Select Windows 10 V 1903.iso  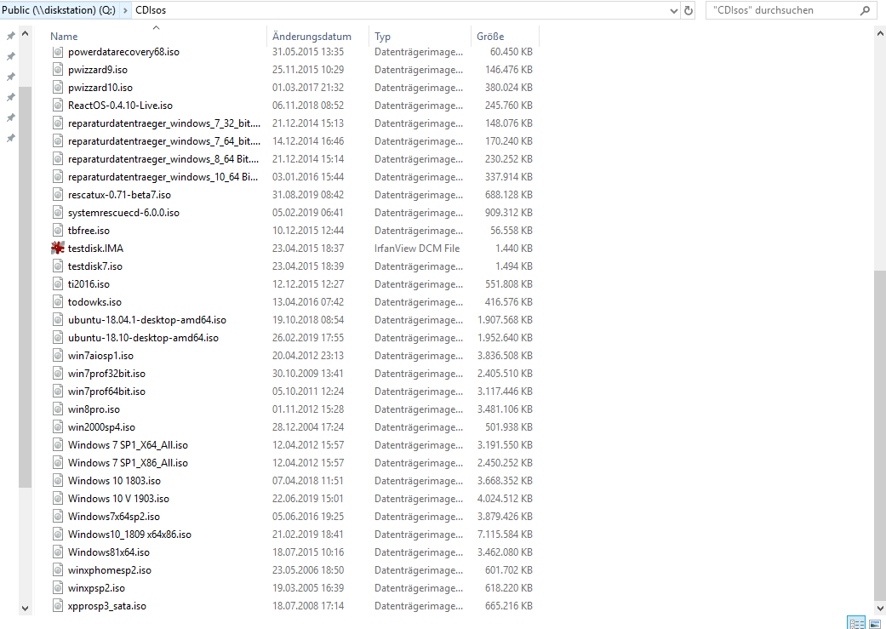click(118, 499)
